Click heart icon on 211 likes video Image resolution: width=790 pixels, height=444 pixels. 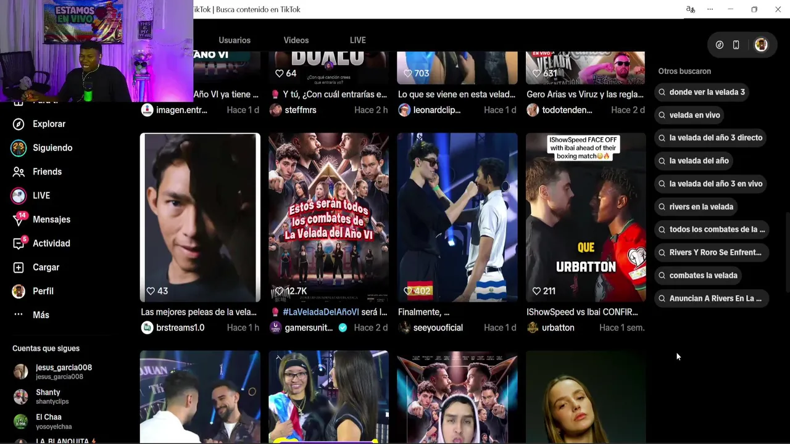tap(536, 291)
